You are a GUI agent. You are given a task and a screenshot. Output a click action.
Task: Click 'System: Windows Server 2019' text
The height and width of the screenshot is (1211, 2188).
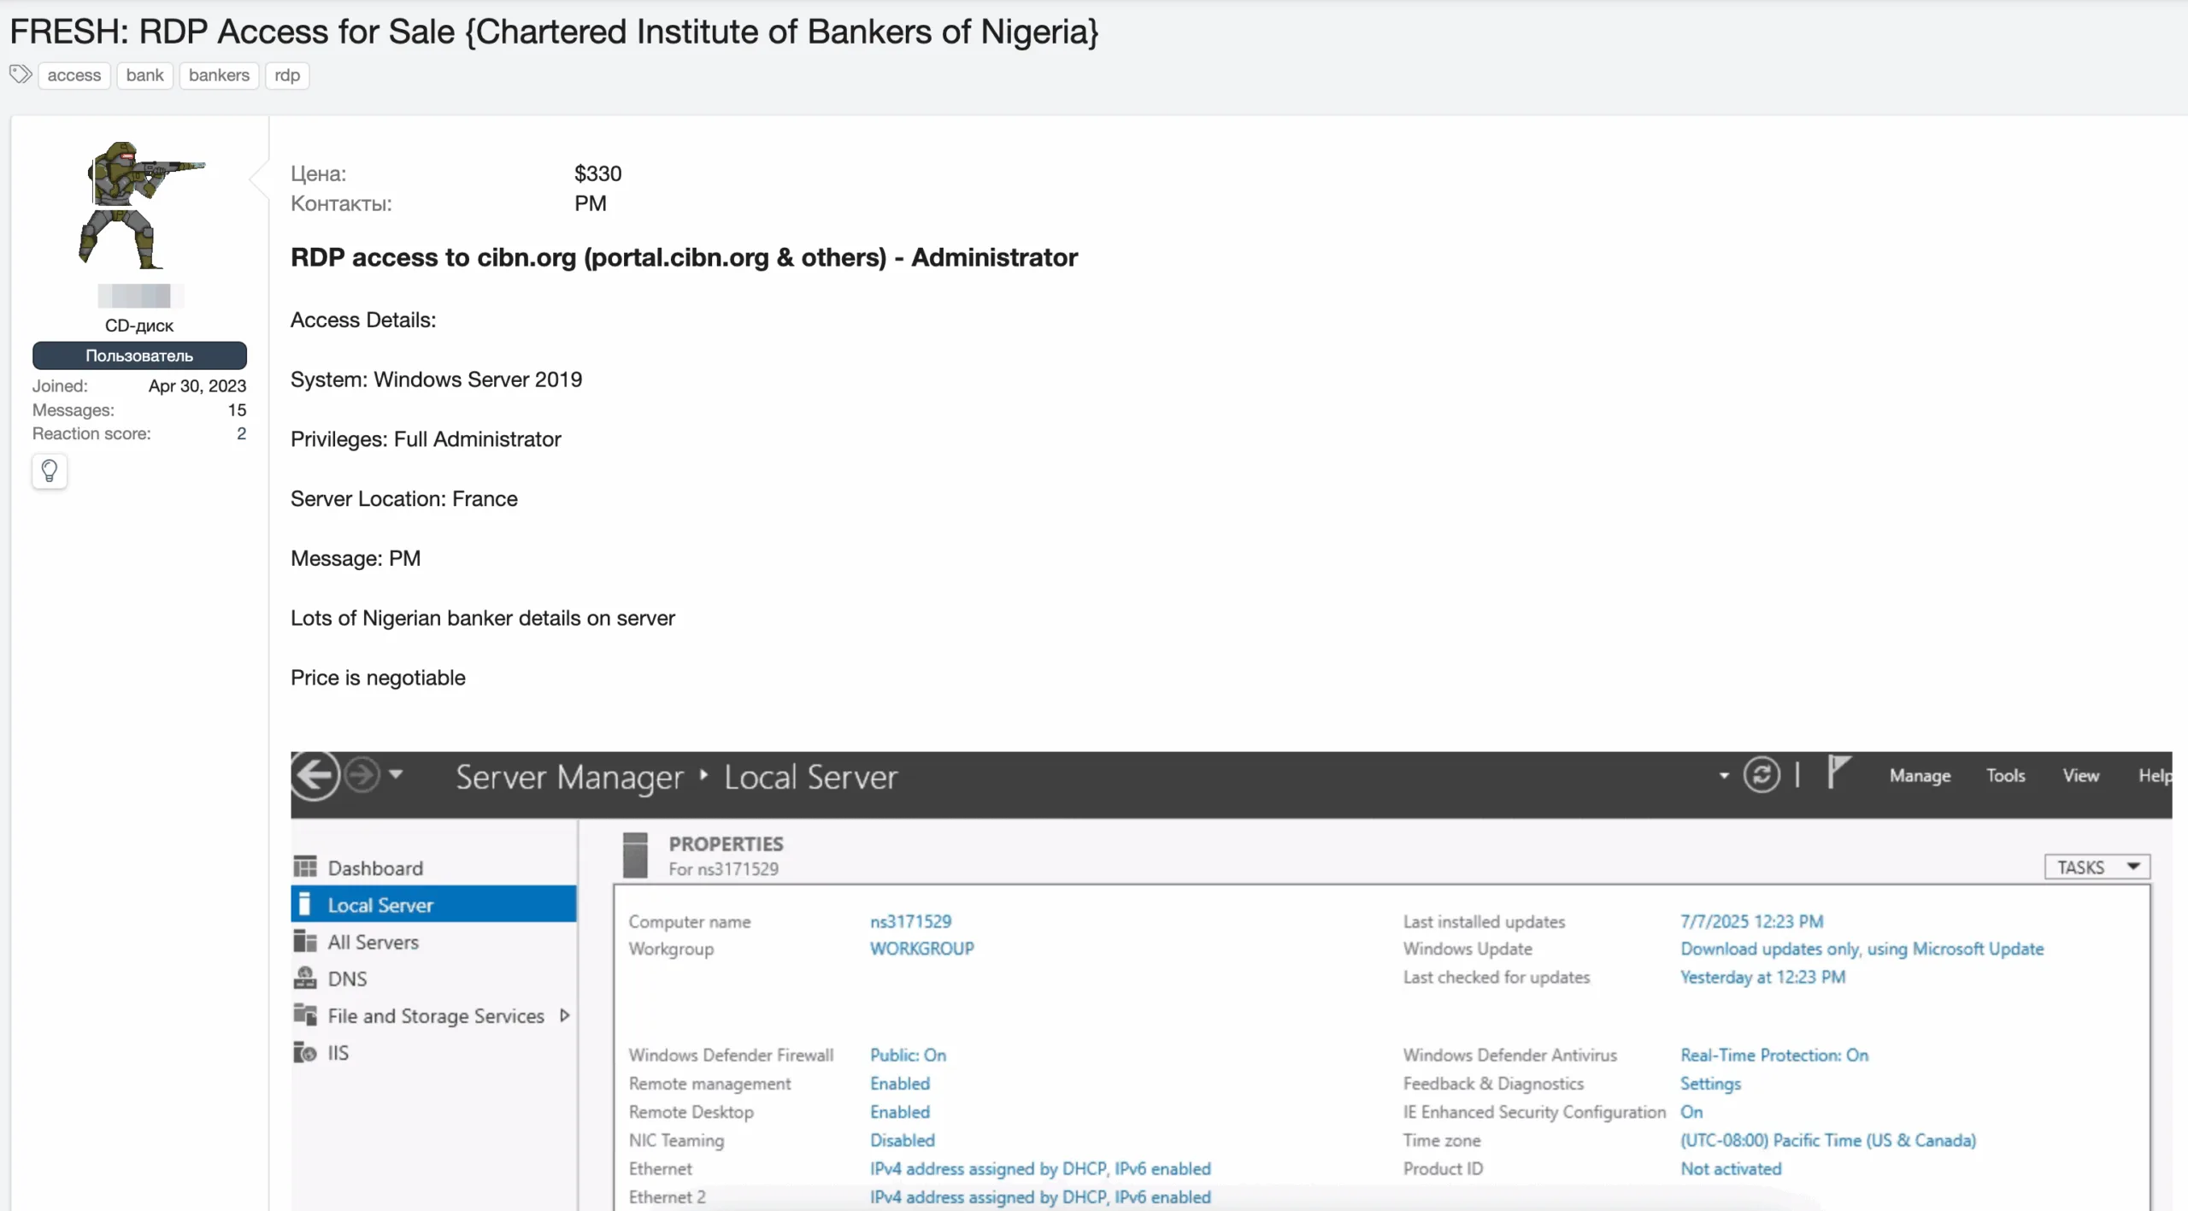coord(436,379)
